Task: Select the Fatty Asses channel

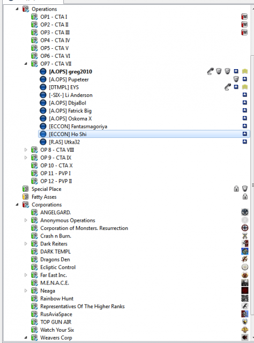Action: [44, 197]
